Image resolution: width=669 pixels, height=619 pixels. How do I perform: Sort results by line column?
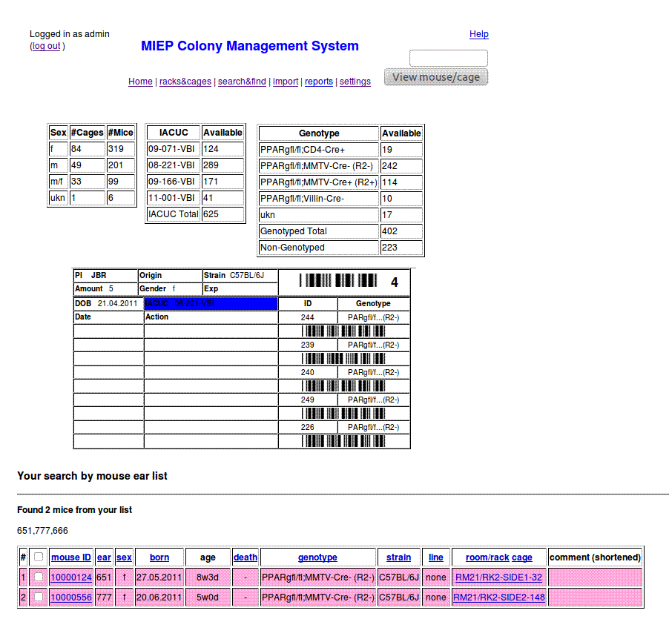point(435,557)
